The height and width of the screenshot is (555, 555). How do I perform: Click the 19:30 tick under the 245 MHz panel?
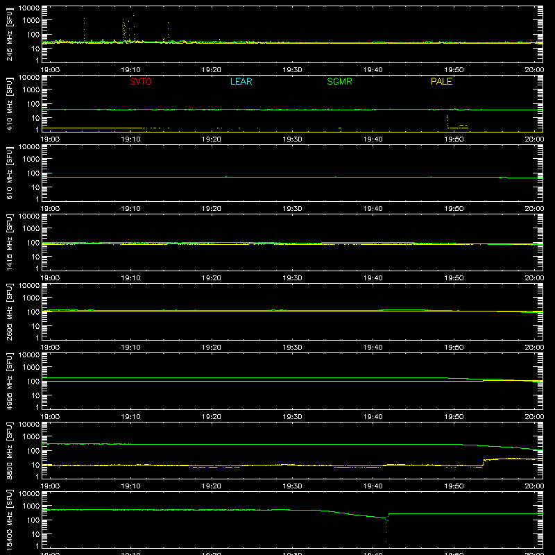tap(292, 70)
